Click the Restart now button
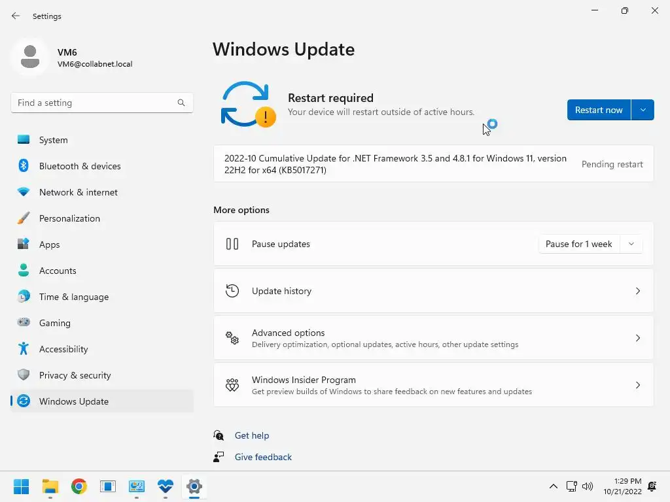Image resolution: width=670 pixels, height=502 pixels. pos(599,110)
